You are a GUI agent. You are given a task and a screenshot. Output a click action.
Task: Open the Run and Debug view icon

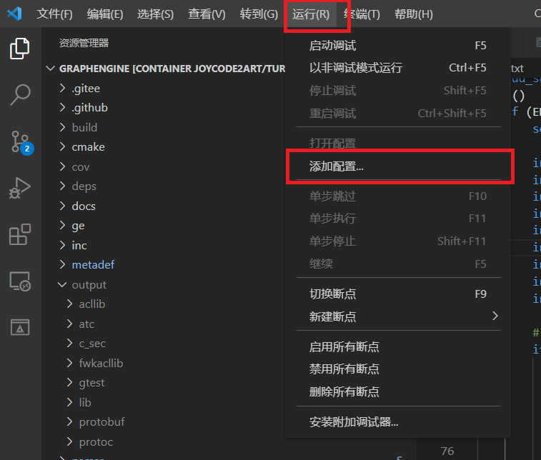(20, 189)
